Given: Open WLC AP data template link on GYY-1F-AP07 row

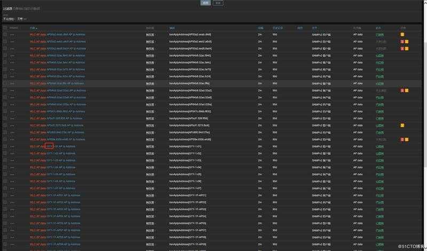Looking at the screenshot, I should tap(38, 230).
